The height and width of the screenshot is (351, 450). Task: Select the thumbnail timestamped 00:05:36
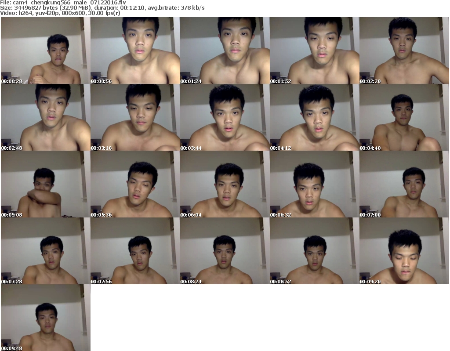click(x=135, y=184)
